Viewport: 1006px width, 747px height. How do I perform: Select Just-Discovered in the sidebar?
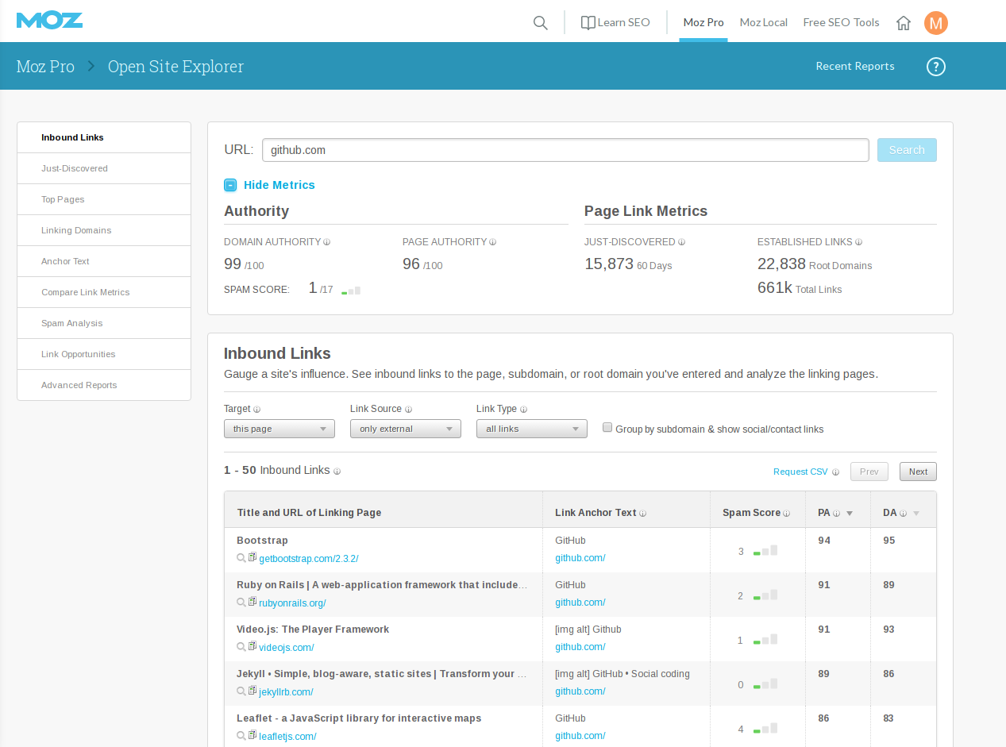75,168
